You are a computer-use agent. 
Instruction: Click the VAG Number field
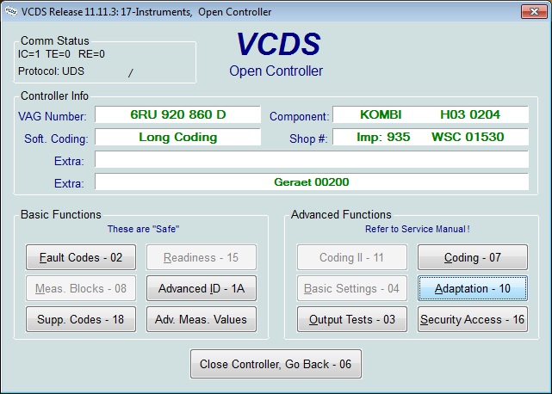click(x=177, y=114)
